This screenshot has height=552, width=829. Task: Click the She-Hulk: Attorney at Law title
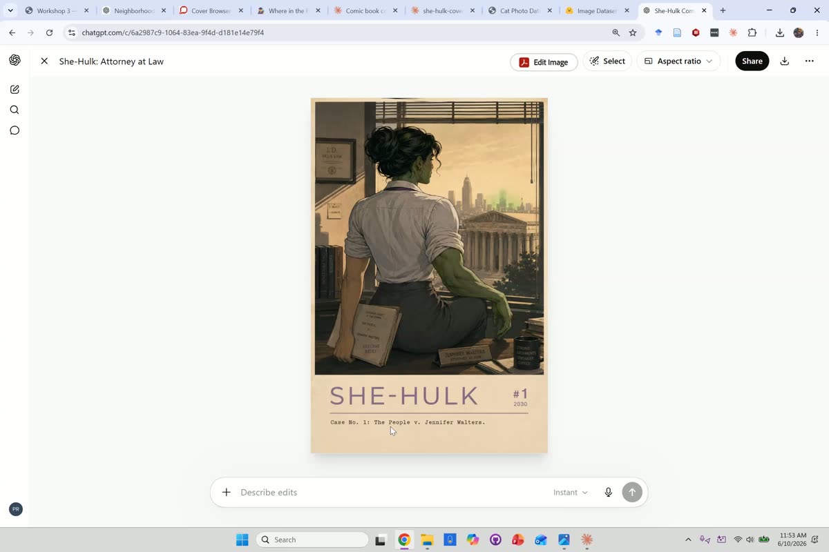click(x=111, y=61)
